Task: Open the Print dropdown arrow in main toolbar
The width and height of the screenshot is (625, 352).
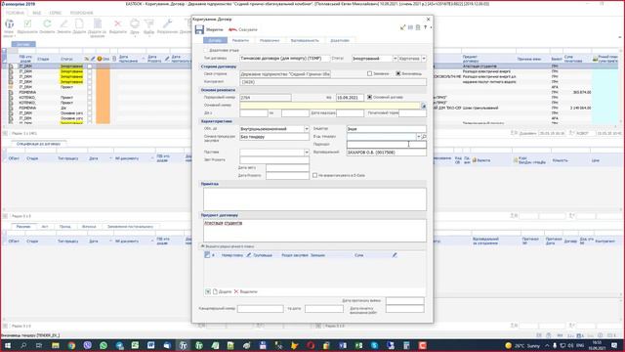Action: (x=135, y=36)
